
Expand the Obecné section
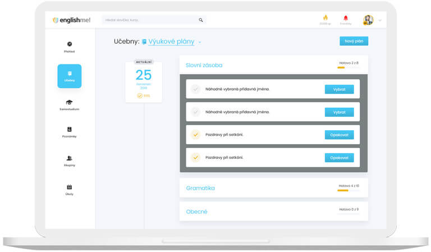pyautogui.click(x=196, y=212)
